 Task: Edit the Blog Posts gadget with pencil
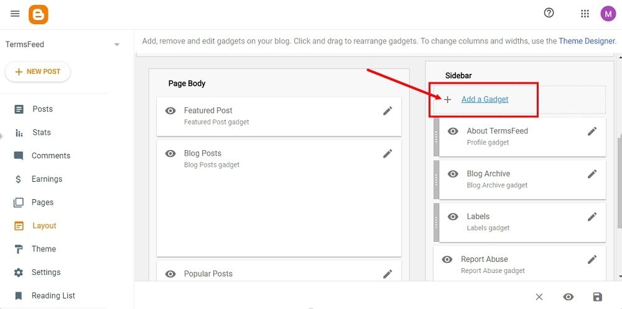pyautogui.click(x=388, y=153)
